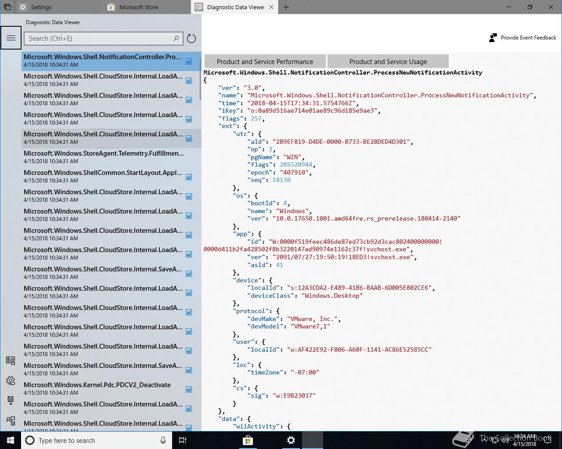This screenshot has width=562, height=449.
Task: Click the event list vertical scrollbar
Action: click(x=201, y=79)
